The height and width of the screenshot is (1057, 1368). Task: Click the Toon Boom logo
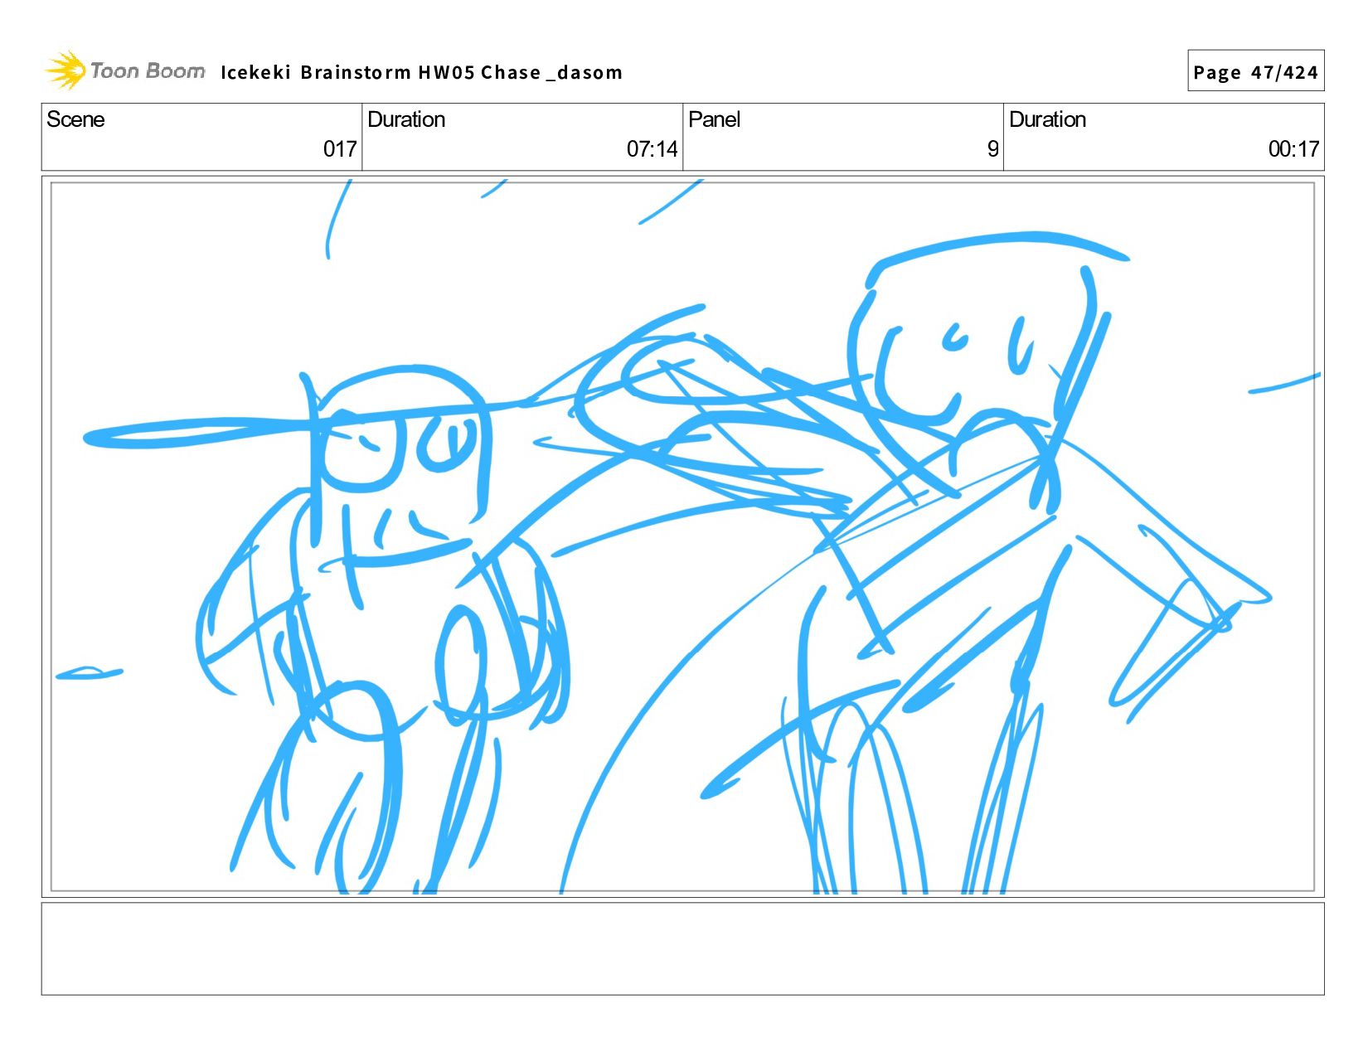point(124,70)
